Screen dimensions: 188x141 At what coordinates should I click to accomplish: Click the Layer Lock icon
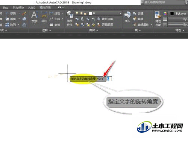click(93, 19)
